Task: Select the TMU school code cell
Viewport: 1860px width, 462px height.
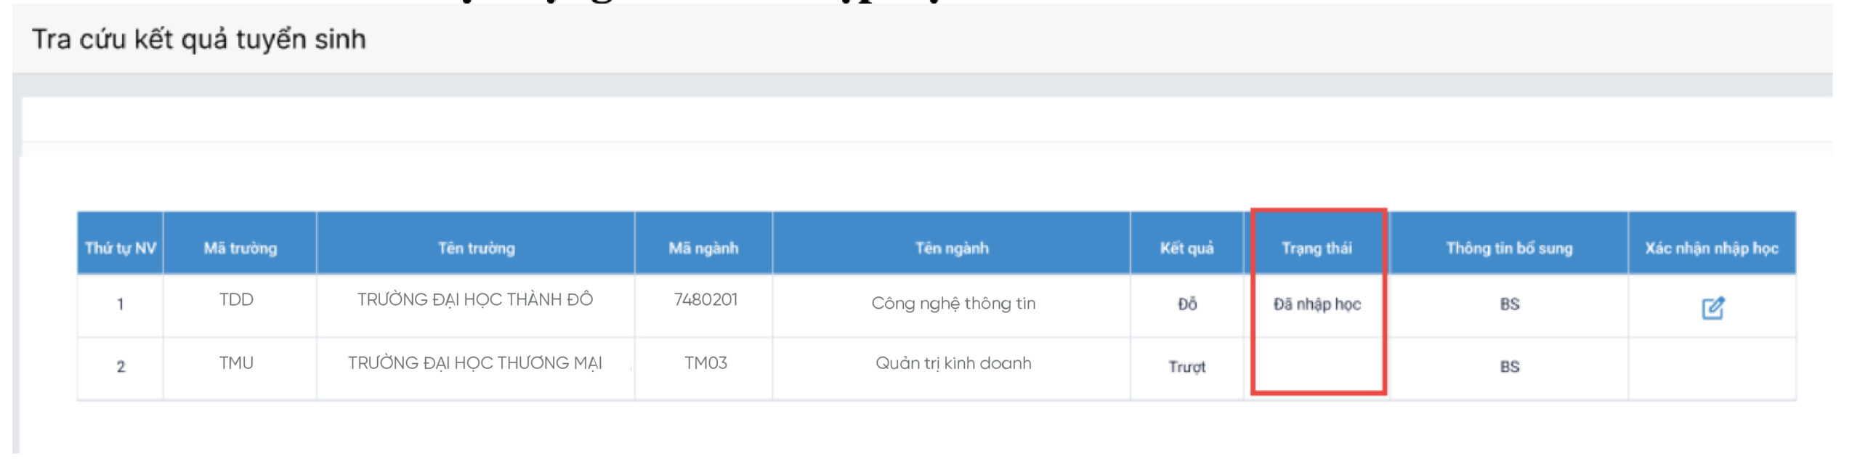Action: point(237,363)
